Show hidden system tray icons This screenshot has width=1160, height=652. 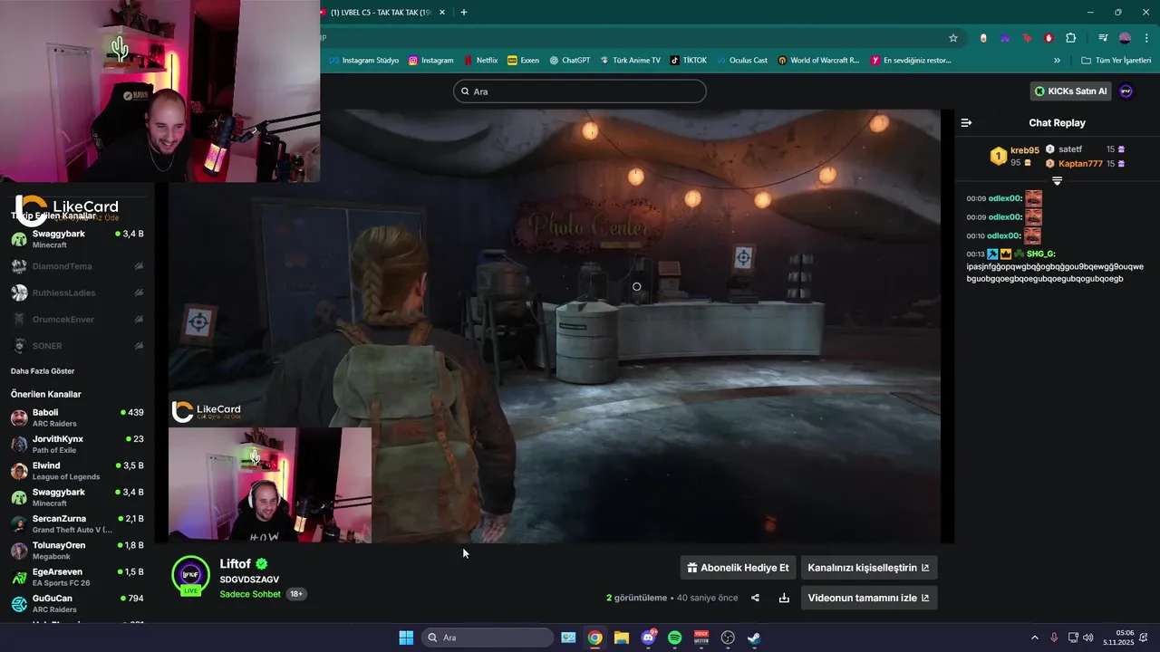(x=1035, y=638)
